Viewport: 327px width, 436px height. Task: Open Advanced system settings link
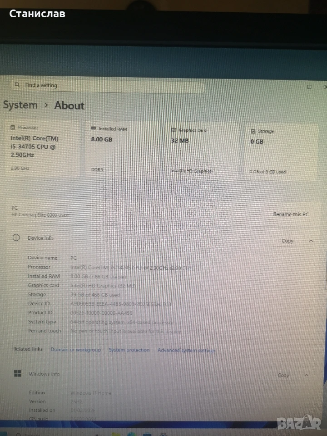(187, 350)
